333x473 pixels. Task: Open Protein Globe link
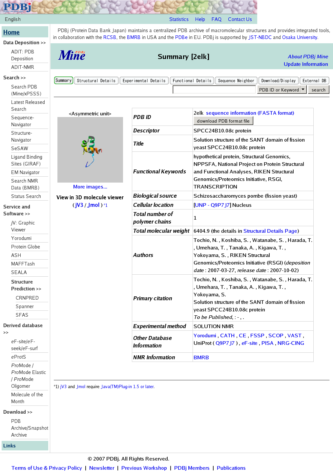point(26,247)
